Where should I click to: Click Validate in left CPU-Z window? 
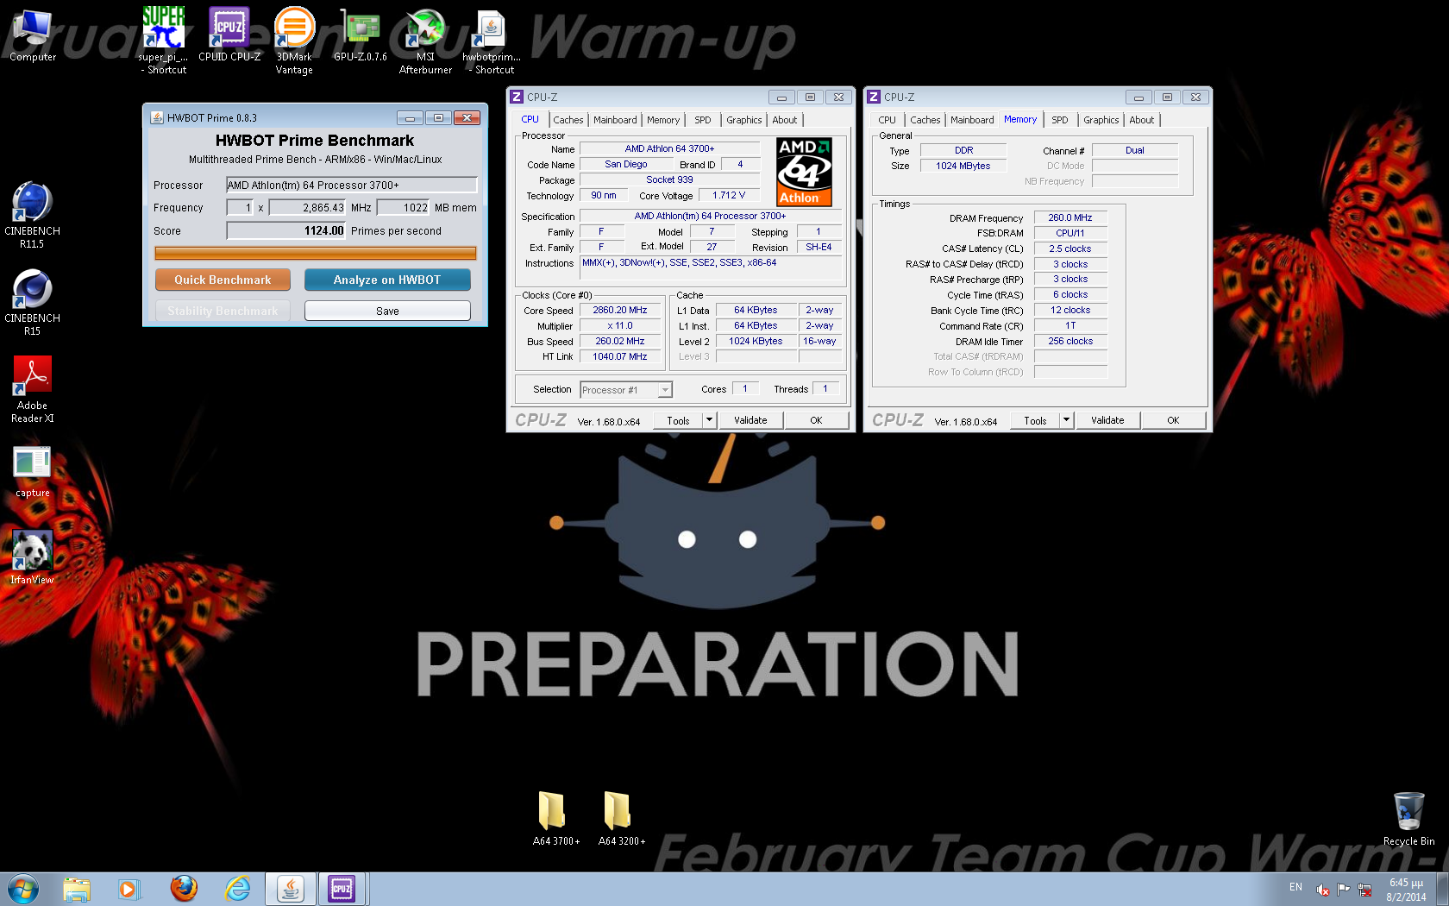pos(750,420)
